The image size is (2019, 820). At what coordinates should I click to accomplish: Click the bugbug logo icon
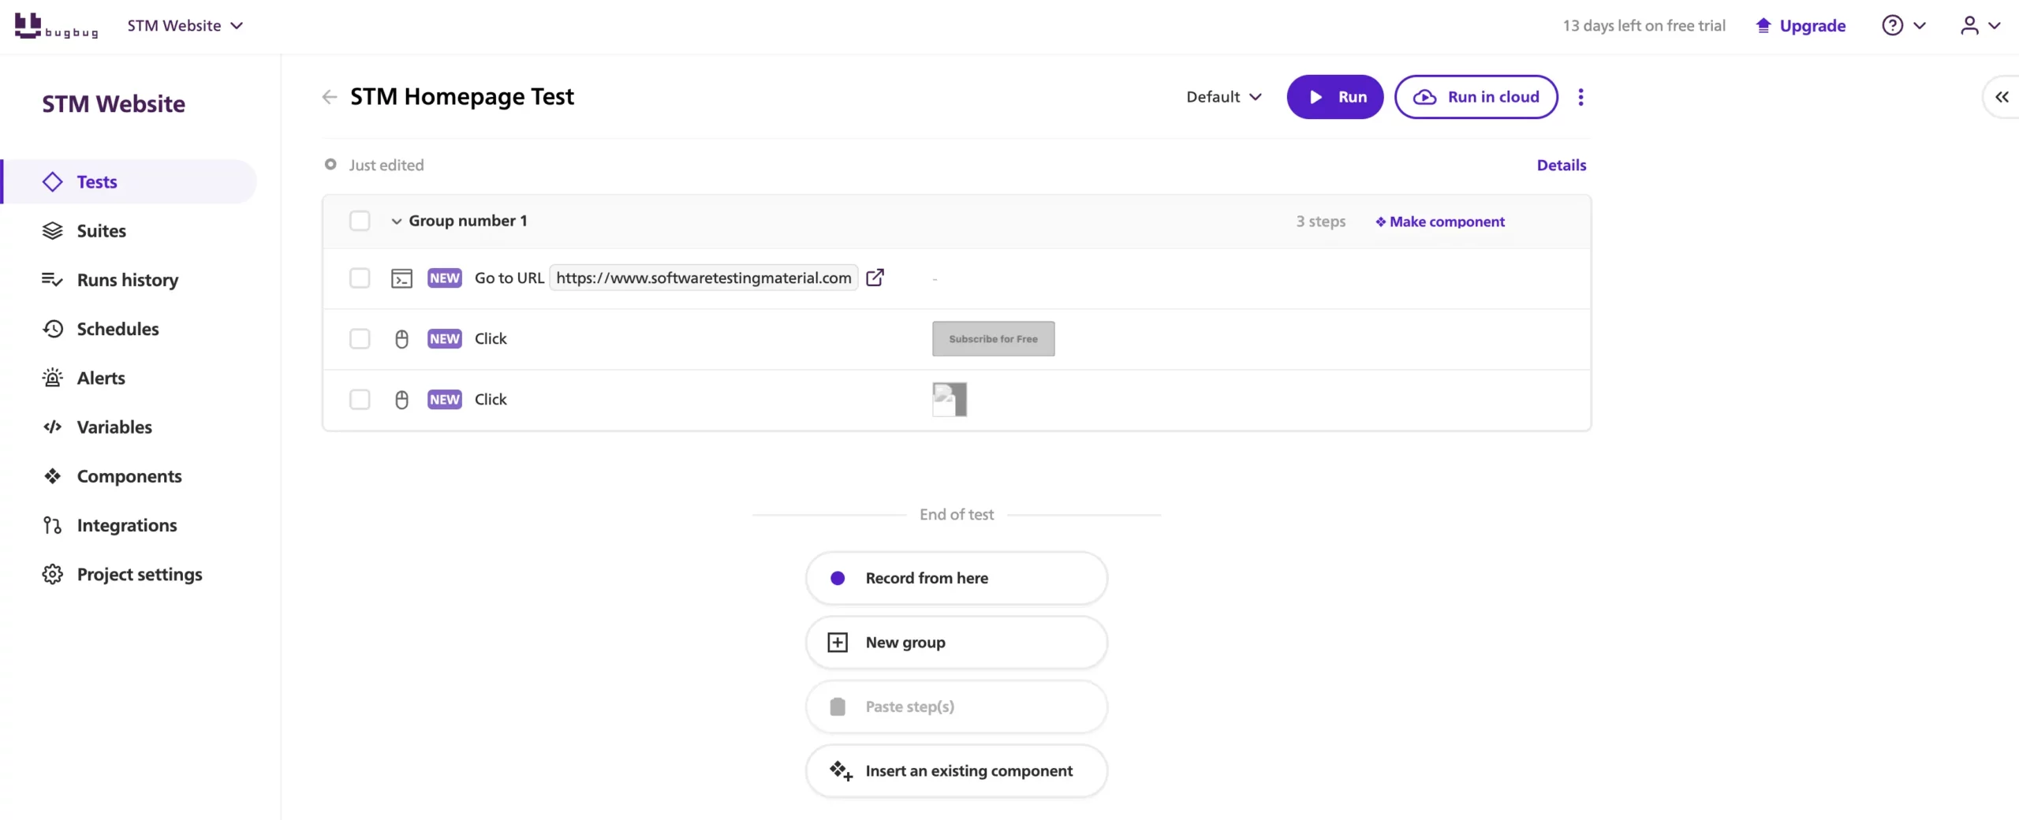click(55, 25)
